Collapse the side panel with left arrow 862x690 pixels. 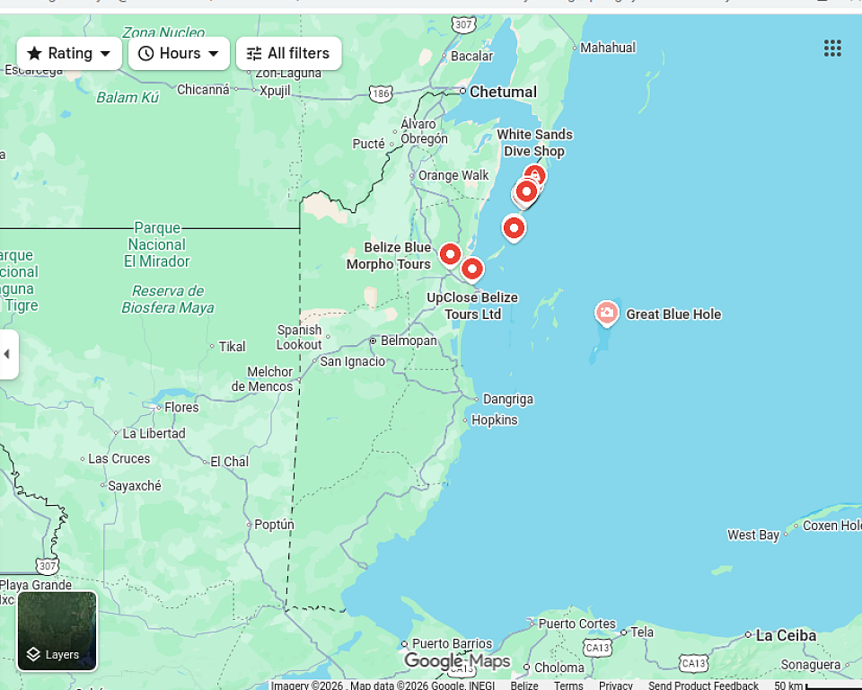point(7,354)
